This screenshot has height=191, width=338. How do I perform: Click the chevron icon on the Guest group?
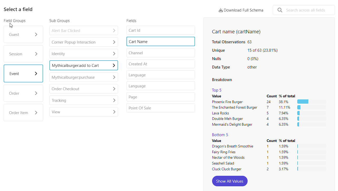click(36, 34)
